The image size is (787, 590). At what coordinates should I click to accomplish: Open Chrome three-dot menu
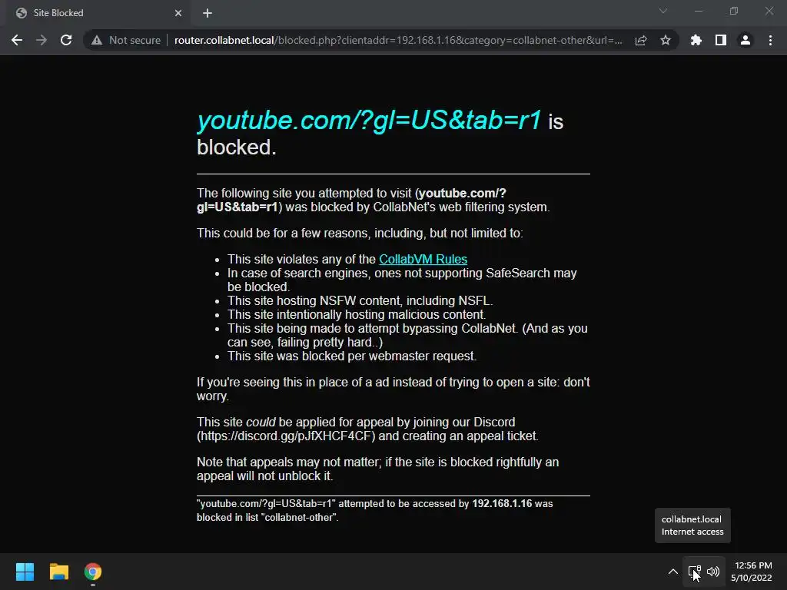click(770, 40)
